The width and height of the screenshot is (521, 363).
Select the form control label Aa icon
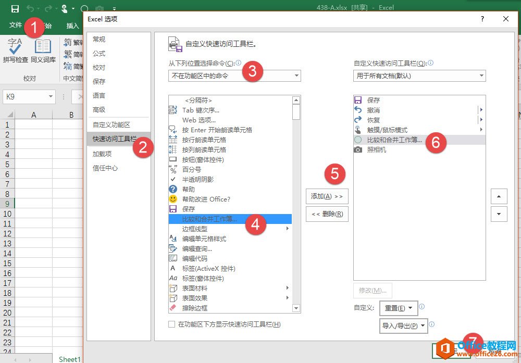173,278
